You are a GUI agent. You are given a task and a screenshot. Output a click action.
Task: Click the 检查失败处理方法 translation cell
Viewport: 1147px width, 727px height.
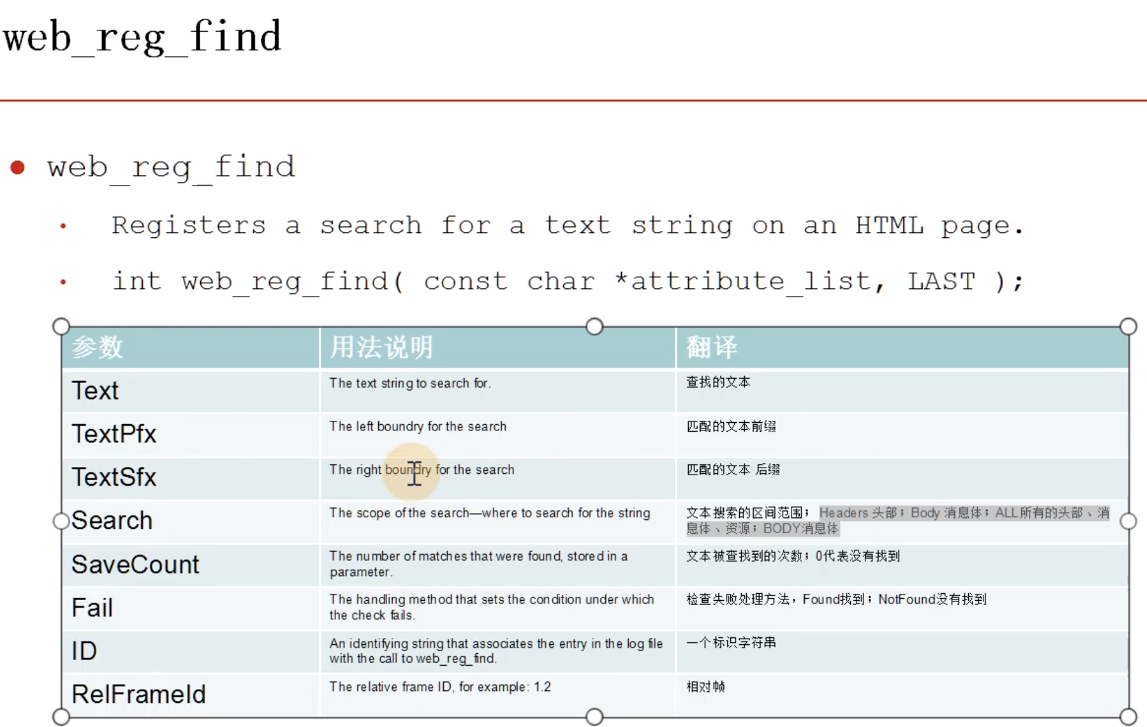point(902,608)
